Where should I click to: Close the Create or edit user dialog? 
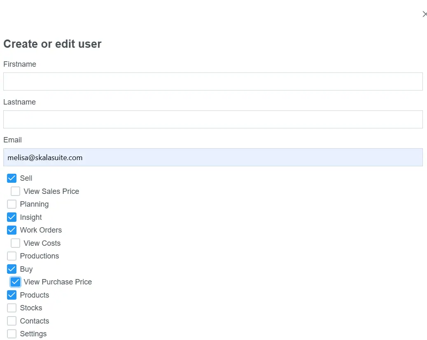[x=425, y=14]
